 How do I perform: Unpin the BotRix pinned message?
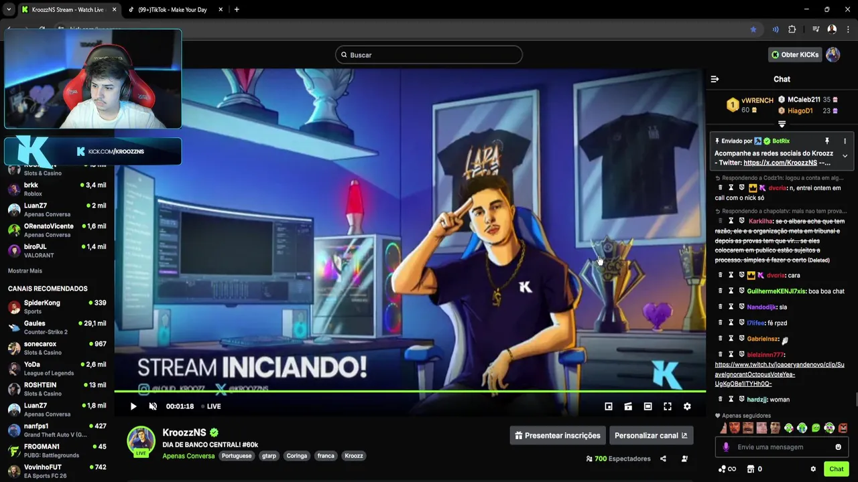(827, 141)
